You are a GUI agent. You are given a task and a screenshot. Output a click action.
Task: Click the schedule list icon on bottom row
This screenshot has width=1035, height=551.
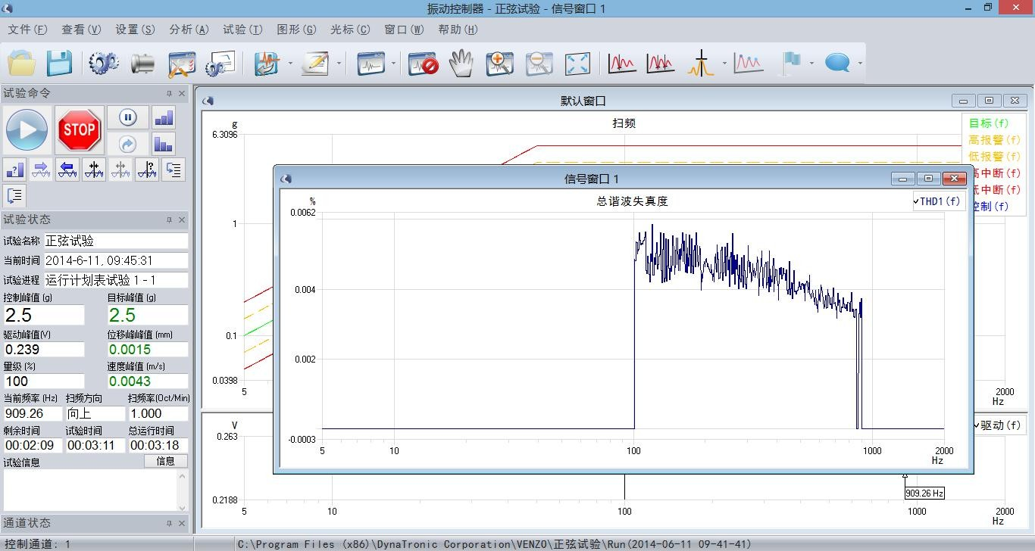[15, 196]
